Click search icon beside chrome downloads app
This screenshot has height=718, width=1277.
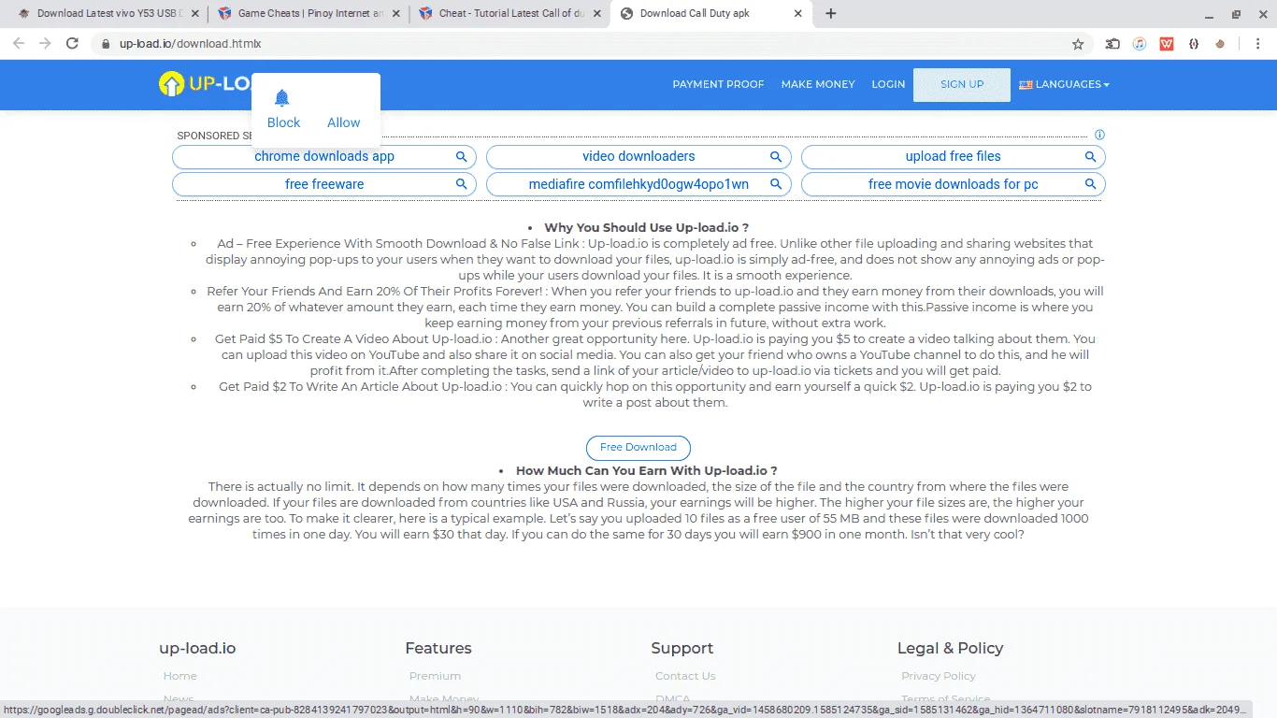(461, 156)
